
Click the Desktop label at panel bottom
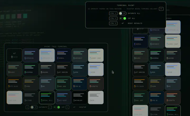(x=83, y=107)
